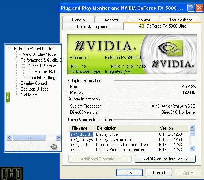Close the display properties dialog
The image size is (204, 180).
199,8
